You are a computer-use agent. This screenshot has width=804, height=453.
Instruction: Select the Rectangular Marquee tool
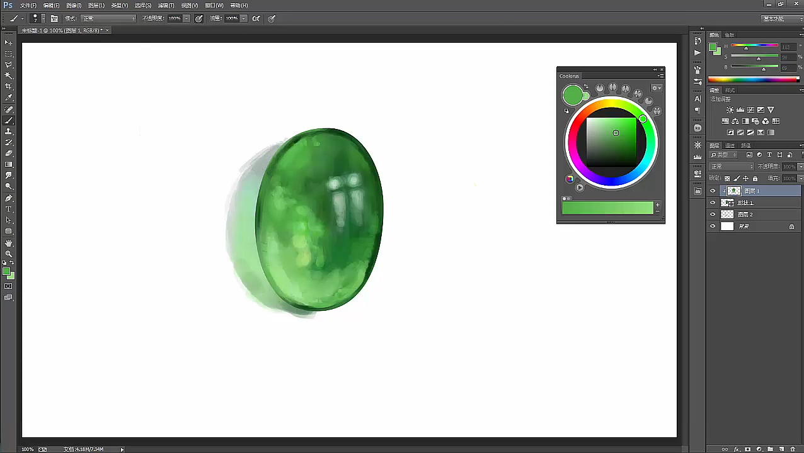click(x=9, y=53)
